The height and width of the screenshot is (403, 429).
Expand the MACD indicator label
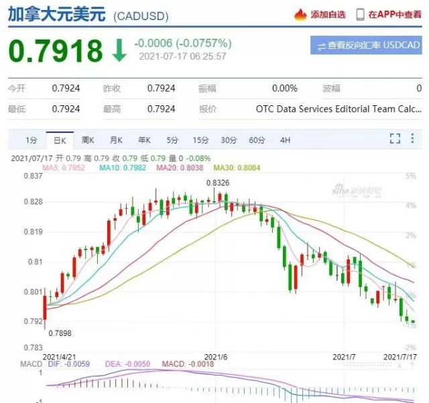click(x=32, y=364)
